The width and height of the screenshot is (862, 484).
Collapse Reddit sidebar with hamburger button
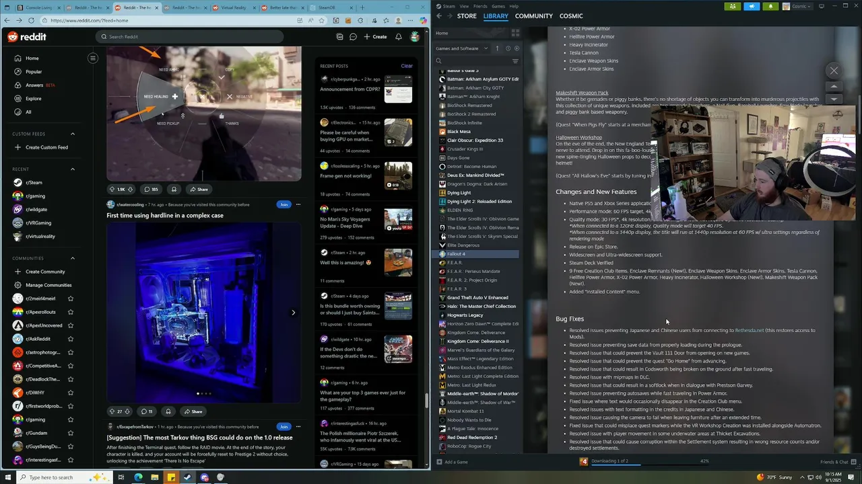click(x=93, y=58)
